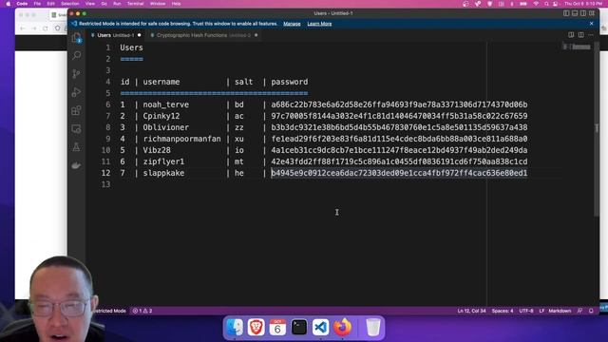
Task: Change the UTF-8 encoding setting
Action: tap(526, 311)
